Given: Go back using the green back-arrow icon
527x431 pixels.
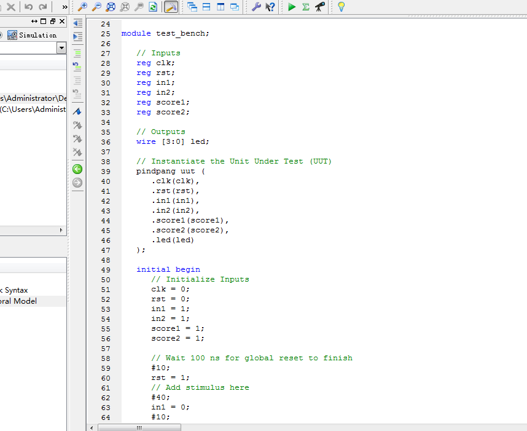Looking at the screenshot, I should click(77, 168).
